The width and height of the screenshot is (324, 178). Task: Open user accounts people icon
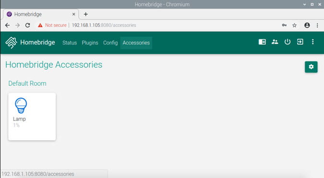[x=275, y=42]
